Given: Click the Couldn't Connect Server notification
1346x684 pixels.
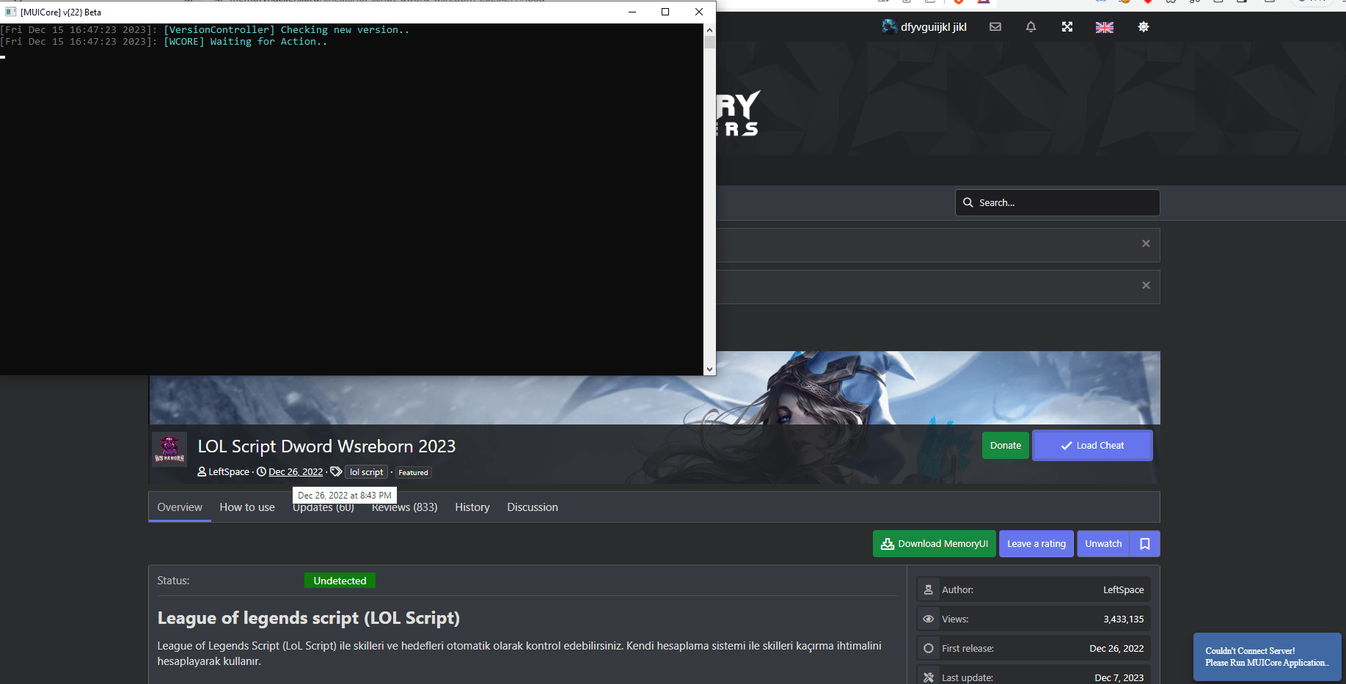Looking at the screenshot, I should (1267, 657).
